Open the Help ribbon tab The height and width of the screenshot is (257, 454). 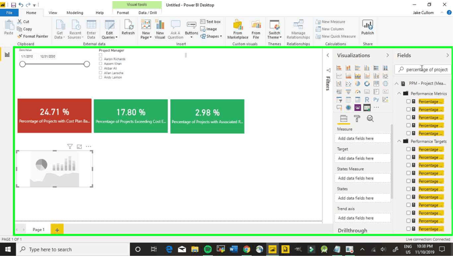click(100, 13)
